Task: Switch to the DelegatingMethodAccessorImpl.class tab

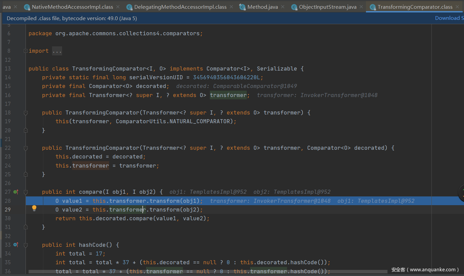Action: pyautogui.click(x=180, y=7)
